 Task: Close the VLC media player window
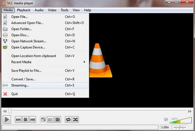pos(187,2)
